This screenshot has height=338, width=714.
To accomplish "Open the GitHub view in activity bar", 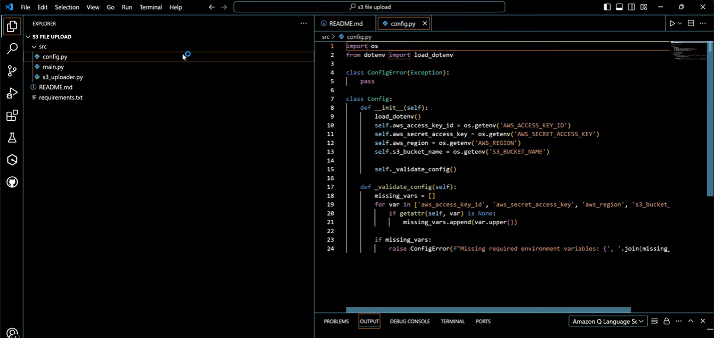I will pyautogui.click(x=12, y=182).
